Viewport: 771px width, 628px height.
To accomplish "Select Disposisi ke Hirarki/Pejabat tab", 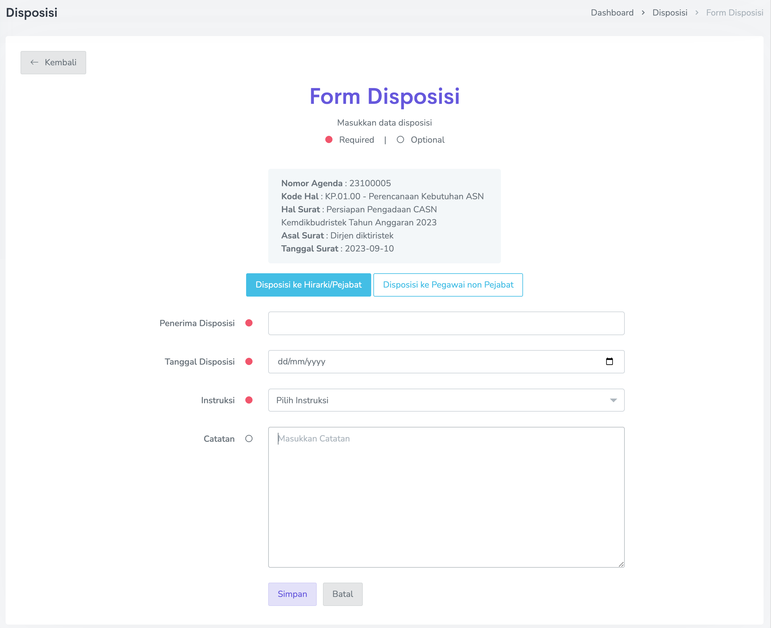I will point(308,285).
